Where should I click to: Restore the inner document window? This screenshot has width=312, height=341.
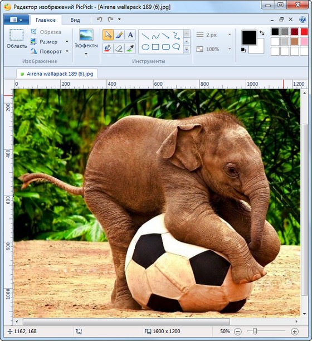[x=281, y=20]
